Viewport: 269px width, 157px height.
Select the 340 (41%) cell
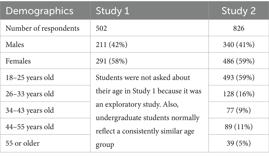(x=239, y=44)
